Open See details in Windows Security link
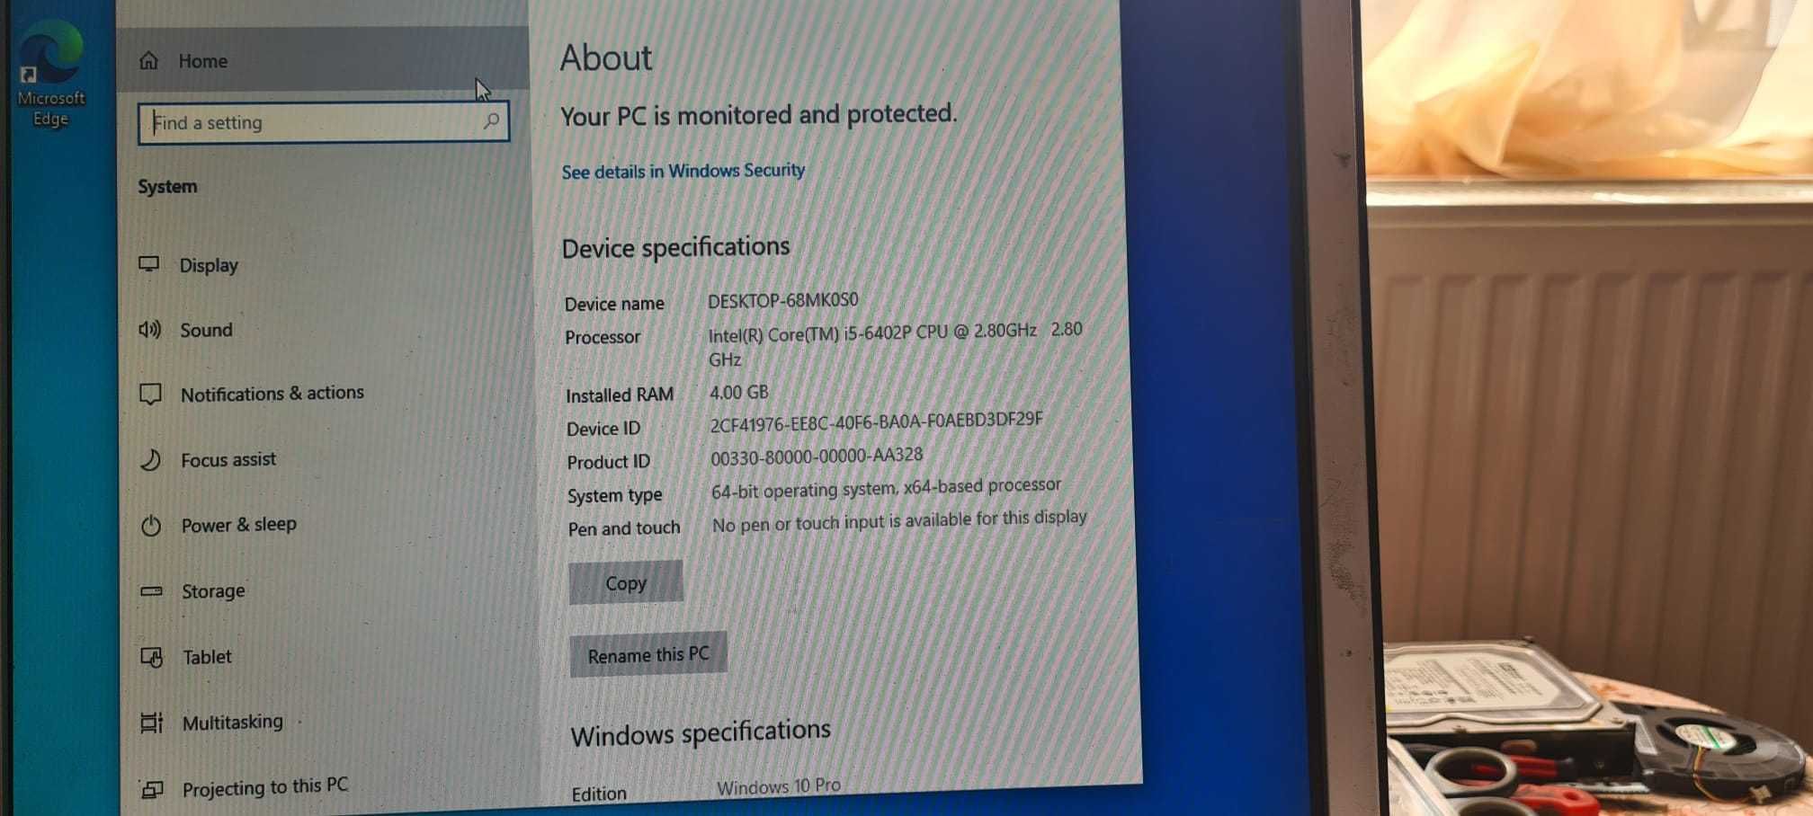This screenshot has height=816, width=1813. coord(683,171)
